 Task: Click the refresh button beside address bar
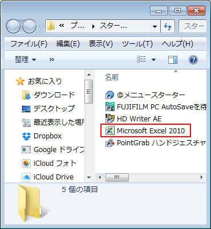pos(168,26)
